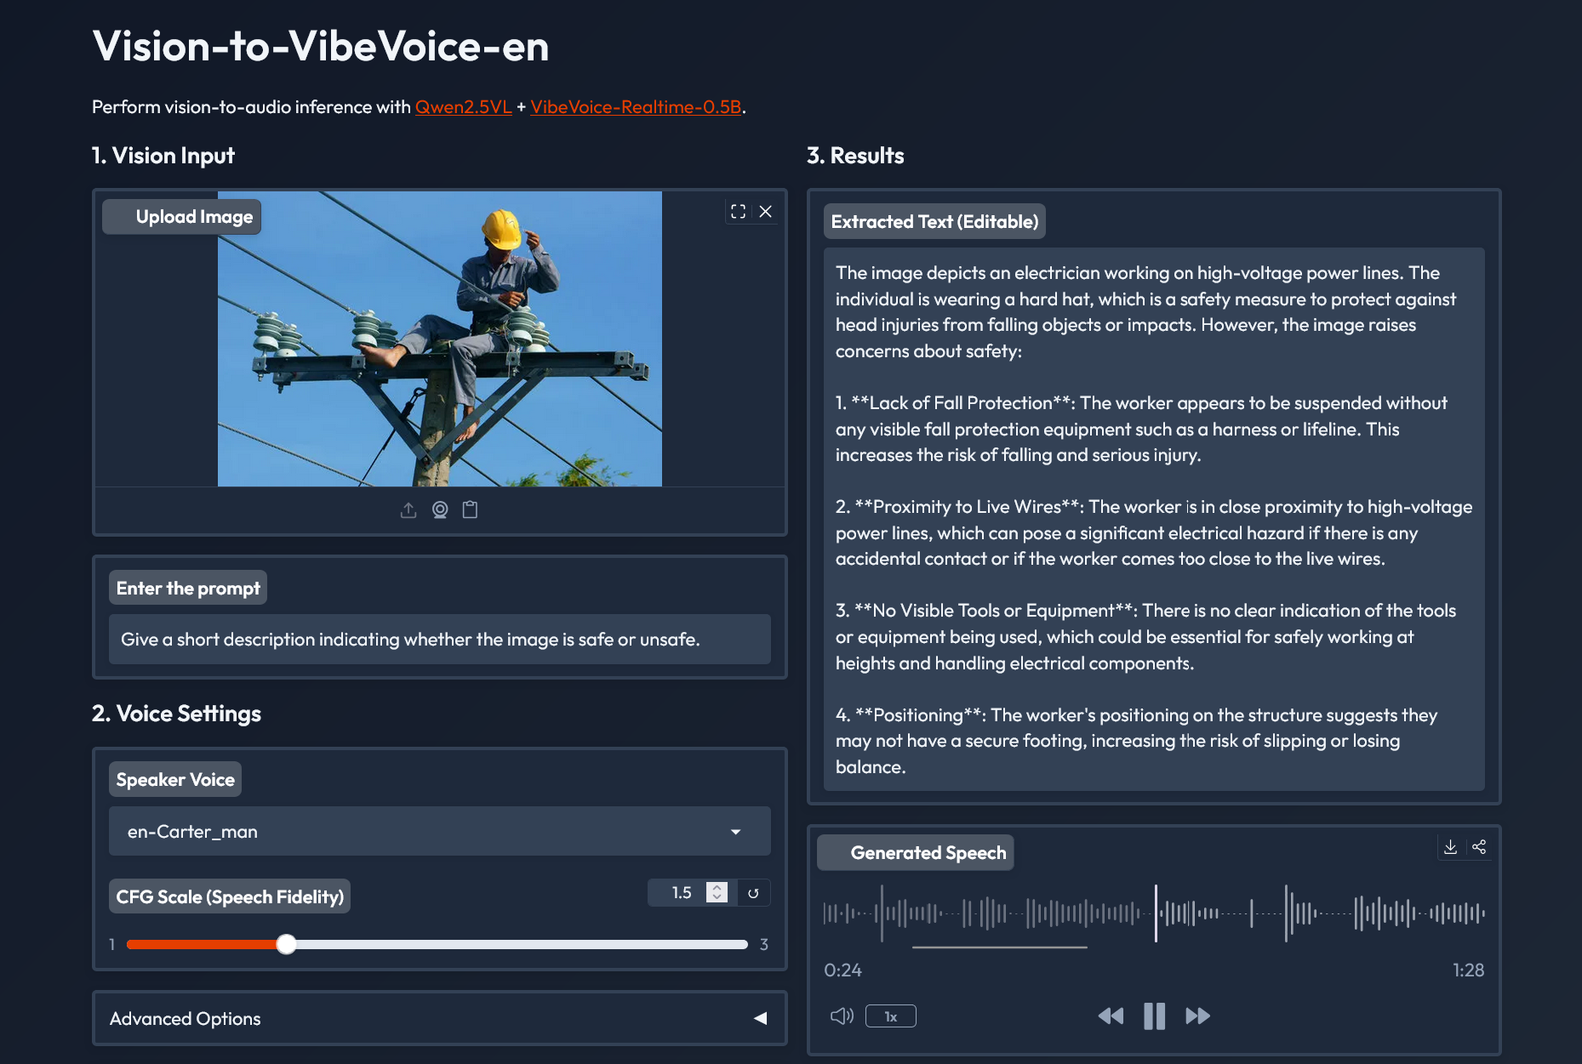Viewport: 1582px width, 1064px height.
Task: Remove the uploaded electrician image
Action: [766, 212]
